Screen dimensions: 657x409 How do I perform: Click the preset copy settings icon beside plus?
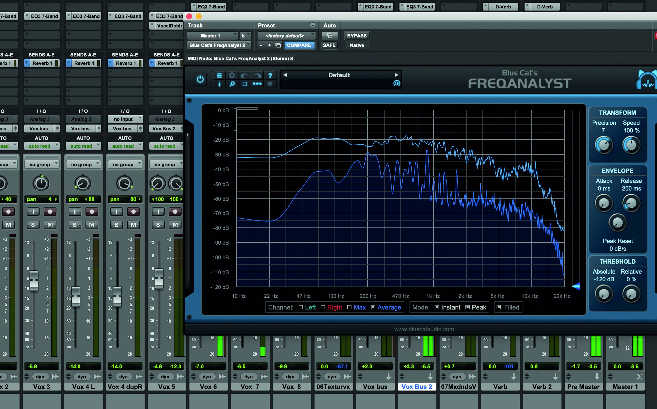(x=278, y=45)
